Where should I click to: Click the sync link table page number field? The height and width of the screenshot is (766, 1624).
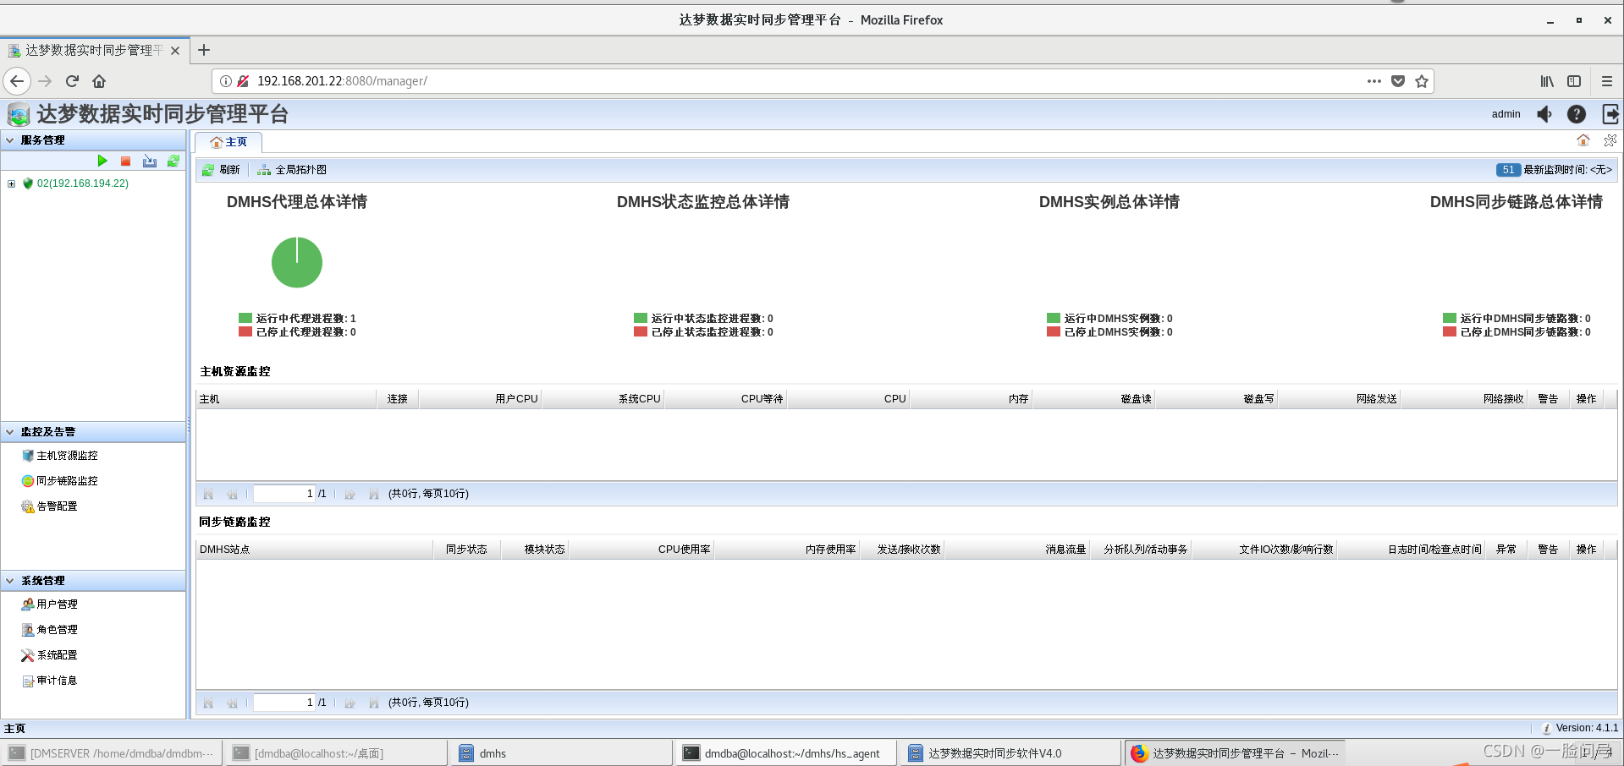pyautogui.click(x=284, y=703)
